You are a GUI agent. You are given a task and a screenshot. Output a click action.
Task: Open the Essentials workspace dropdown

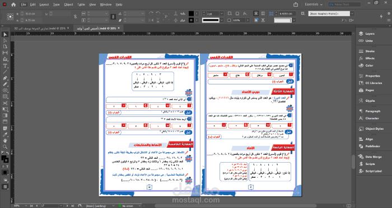pyautogui.click(x=314, y=4)
